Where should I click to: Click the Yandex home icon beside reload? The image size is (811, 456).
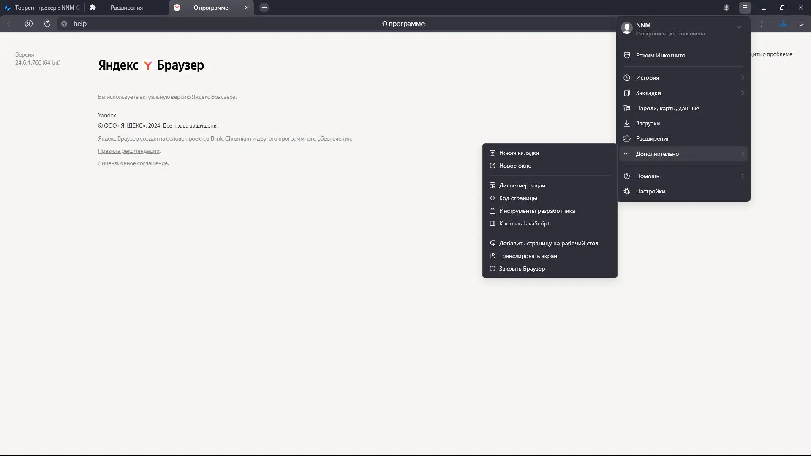(x=29, y=24)
